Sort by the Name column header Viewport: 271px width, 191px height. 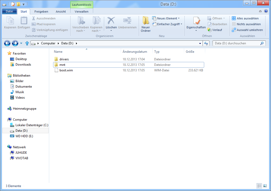pos(86,51)
